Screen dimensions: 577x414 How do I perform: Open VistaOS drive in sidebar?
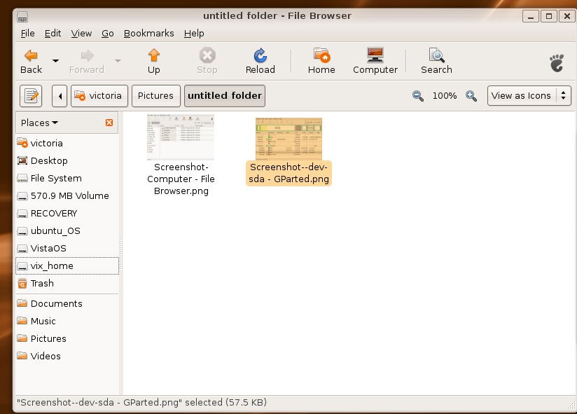[67, 249]
